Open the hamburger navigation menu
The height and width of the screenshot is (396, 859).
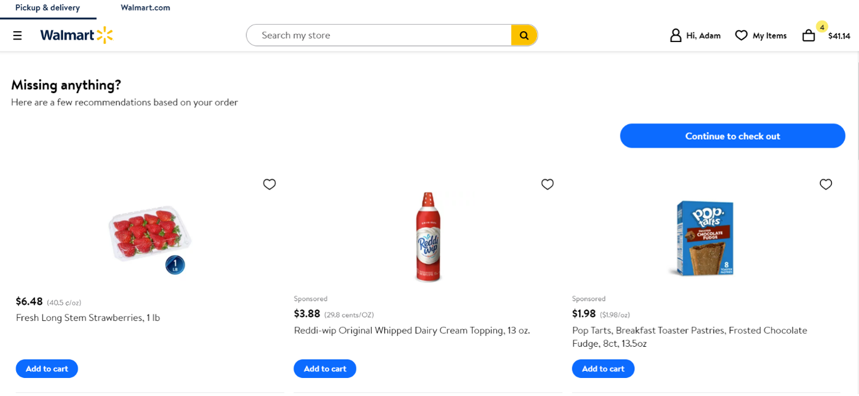coord(17,35)
